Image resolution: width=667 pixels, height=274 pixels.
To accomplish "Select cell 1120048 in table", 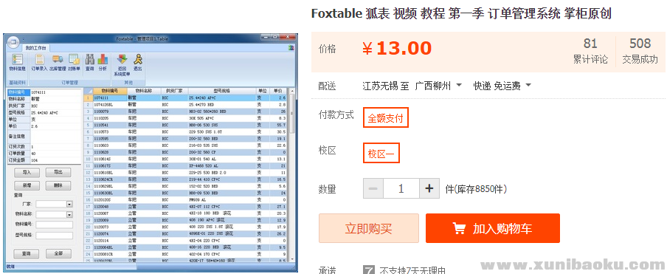I will pyautogui.click(x=110, y=206).
